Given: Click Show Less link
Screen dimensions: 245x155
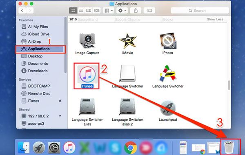Looking at the screenshot, I should pos(215,19).
